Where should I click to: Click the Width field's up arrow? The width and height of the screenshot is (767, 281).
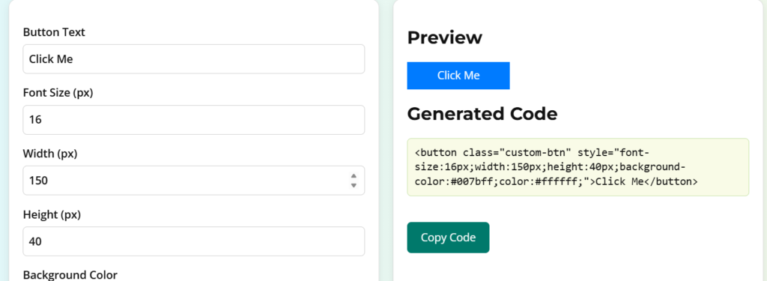pos(354,176)
